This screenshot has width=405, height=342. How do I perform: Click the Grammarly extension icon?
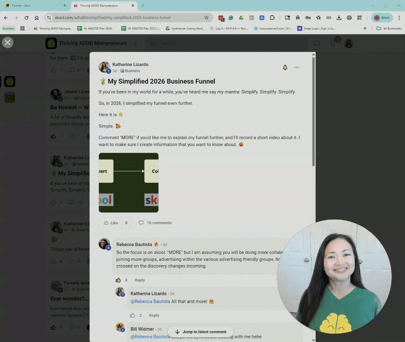coord(231,17)
